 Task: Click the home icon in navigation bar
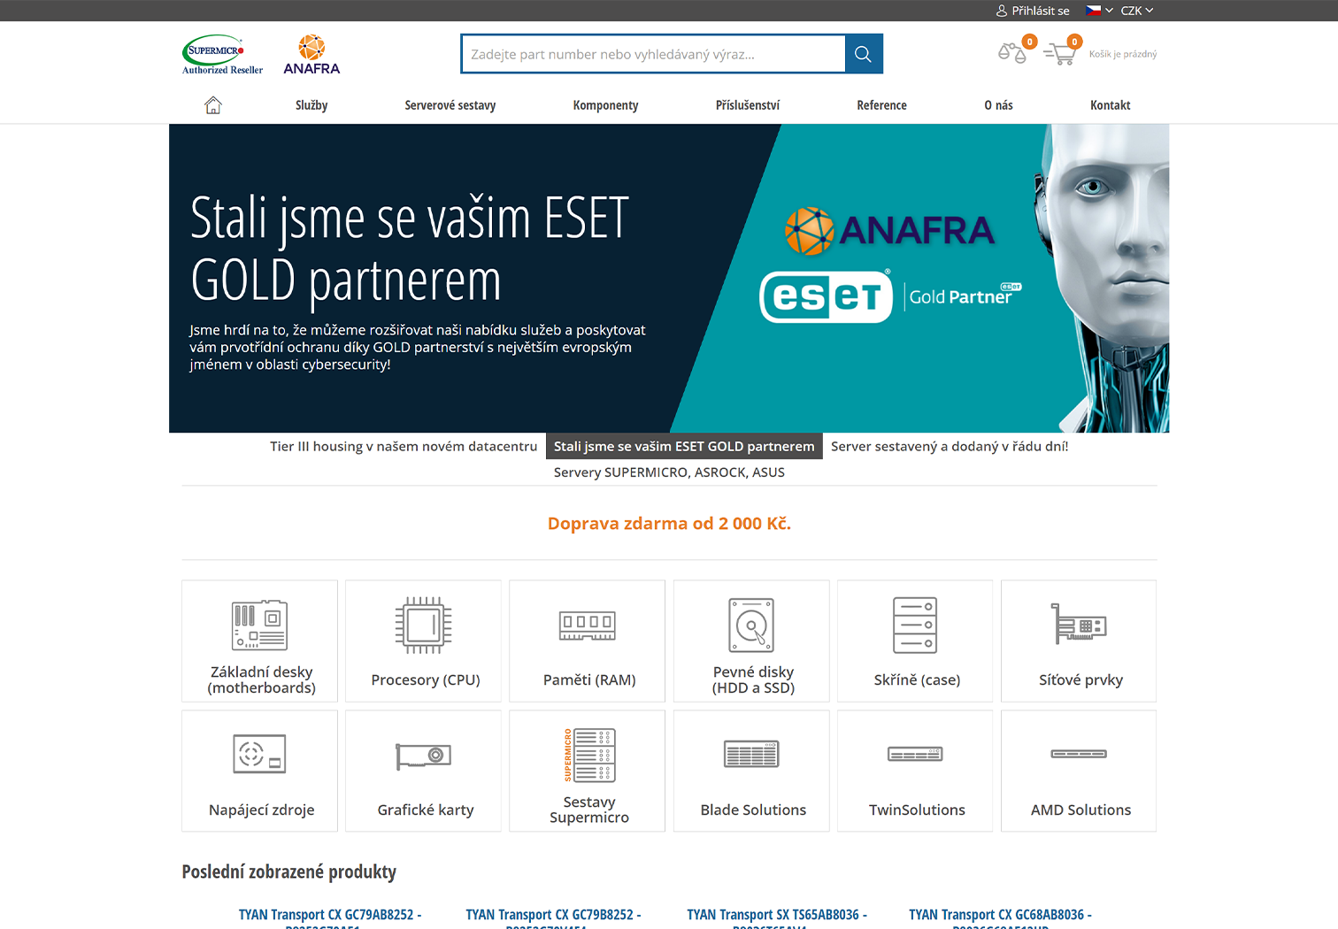click(213, 105)
